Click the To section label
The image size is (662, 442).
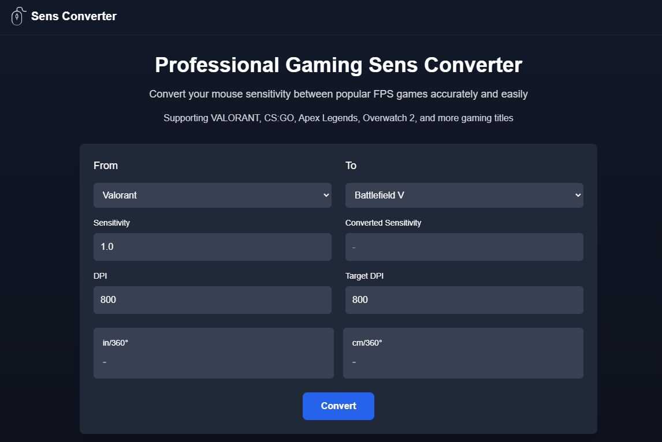(x=351, y=166)
